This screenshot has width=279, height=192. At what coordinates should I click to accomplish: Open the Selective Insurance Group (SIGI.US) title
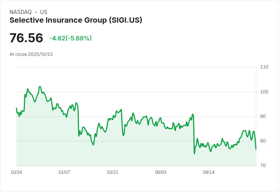[76, 20]
